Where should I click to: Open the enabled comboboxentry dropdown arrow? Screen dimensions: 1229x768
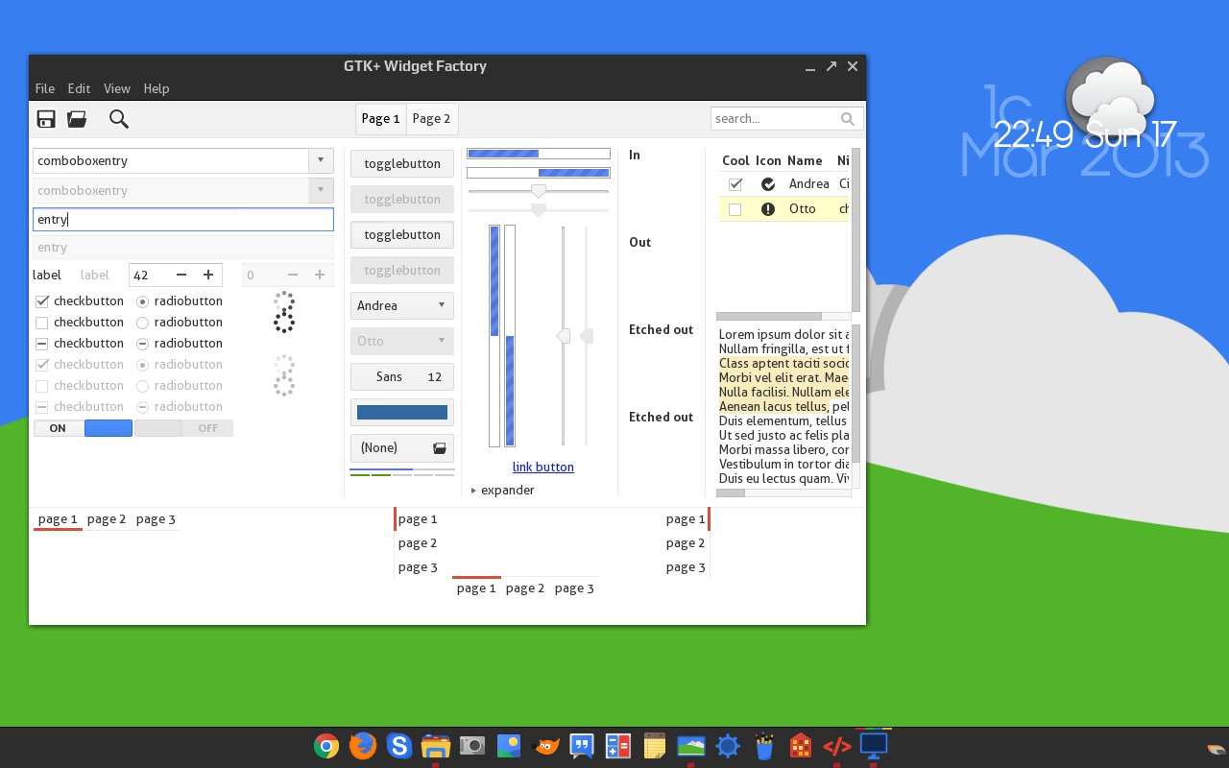[321, 161]
